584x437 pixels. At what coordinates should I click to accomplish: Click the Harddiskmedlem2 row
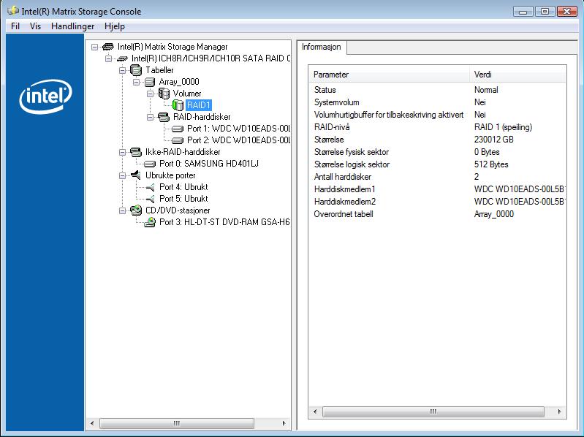coord(438,202)
